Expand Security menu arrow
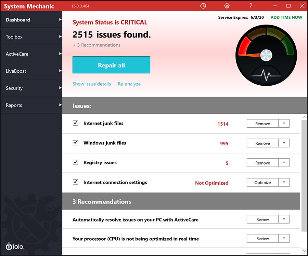 (60, 88)
